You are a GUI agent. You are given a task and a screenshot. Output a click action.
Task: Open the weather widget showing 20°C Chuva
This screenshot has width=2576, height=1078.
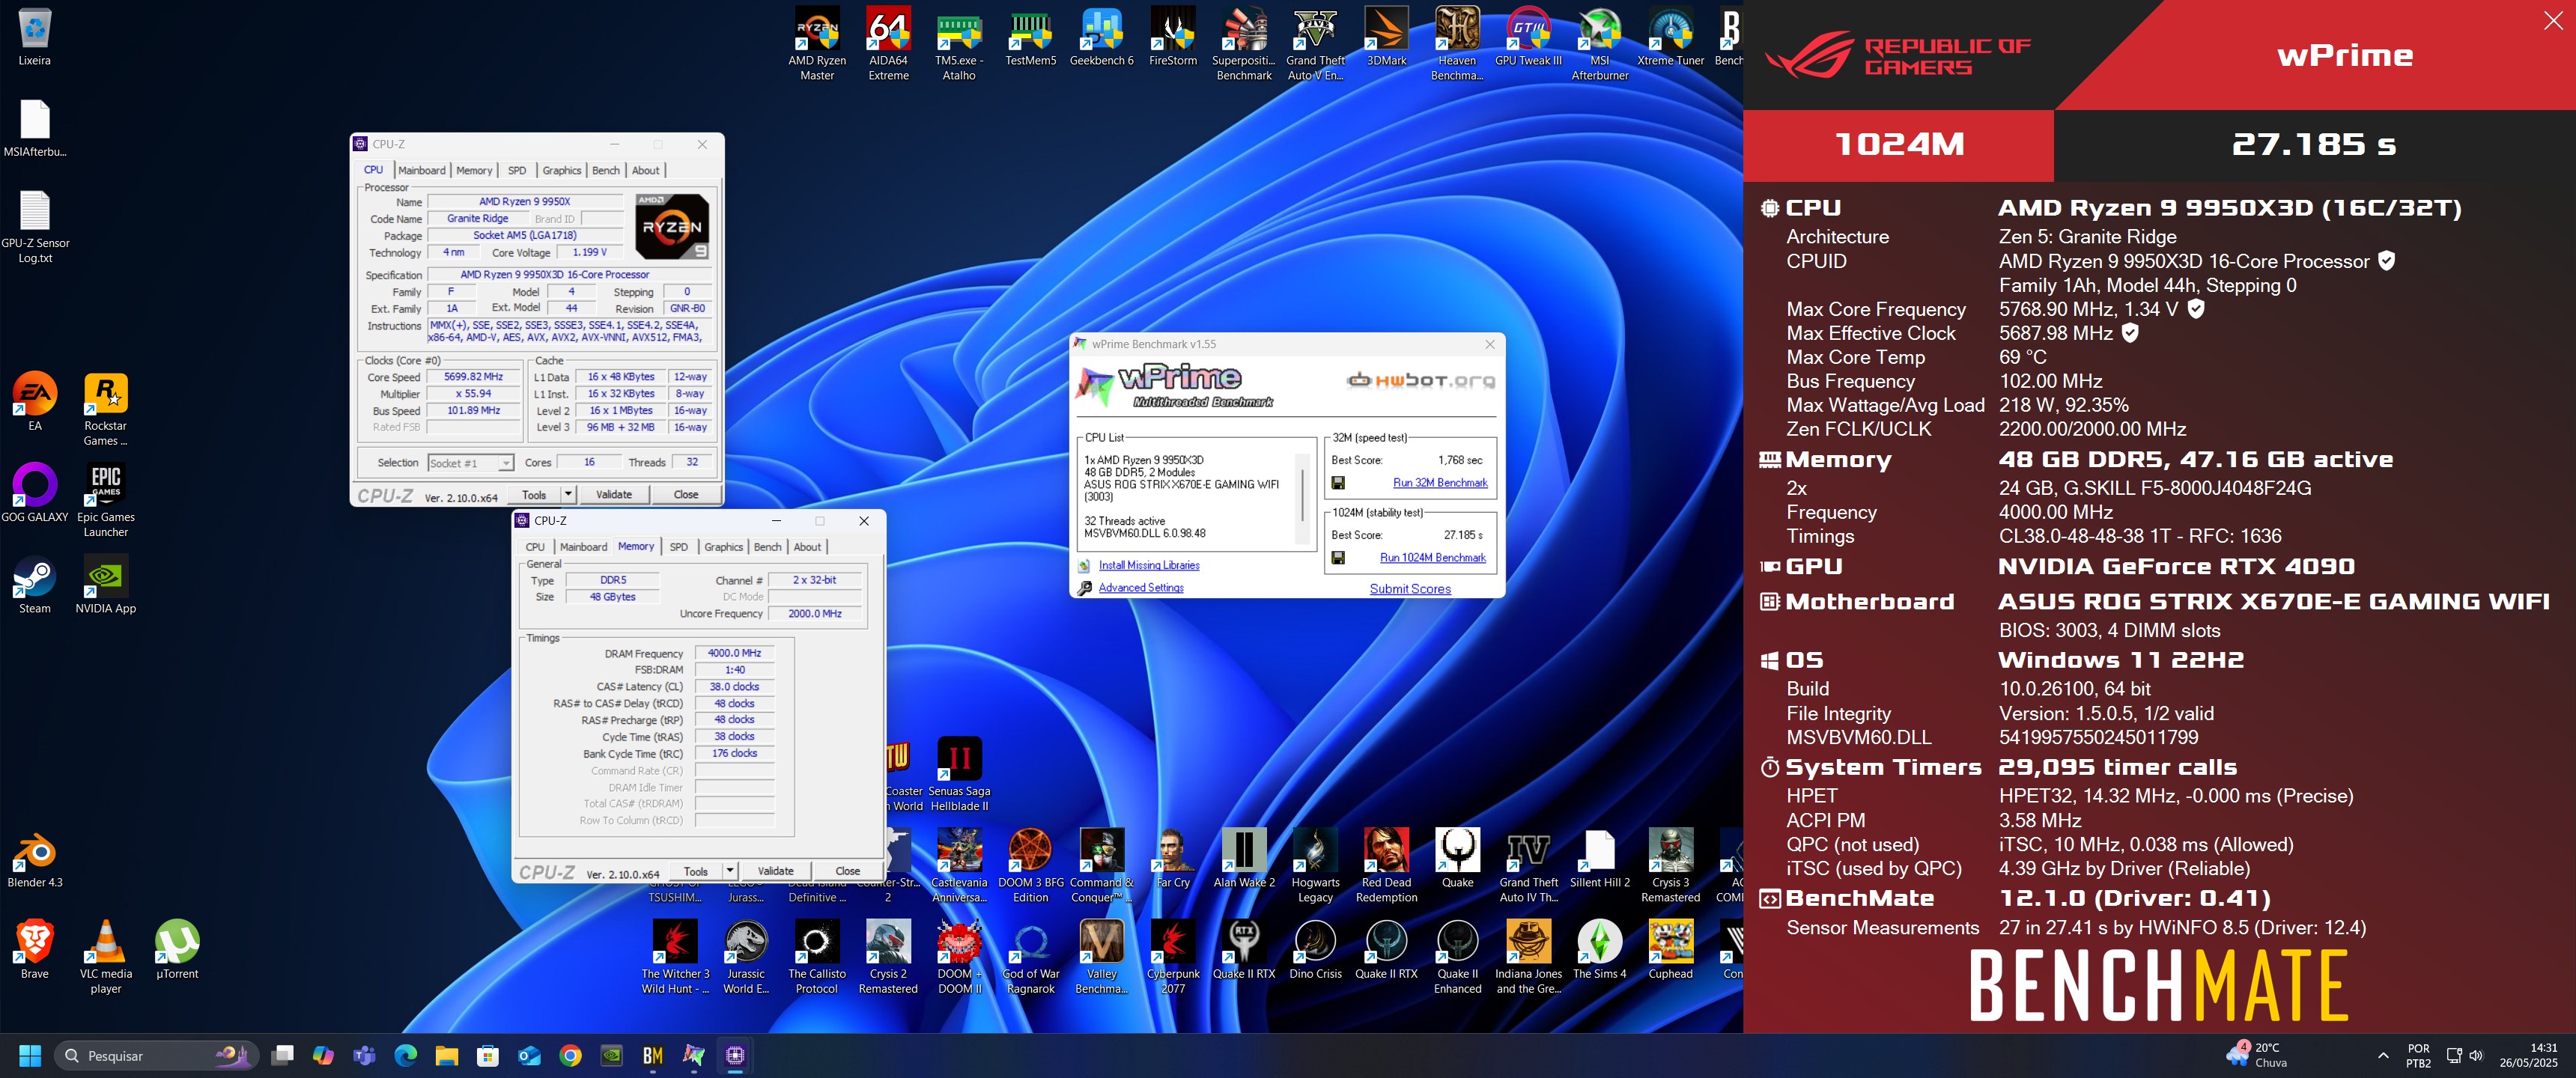coord(2258,1055)
